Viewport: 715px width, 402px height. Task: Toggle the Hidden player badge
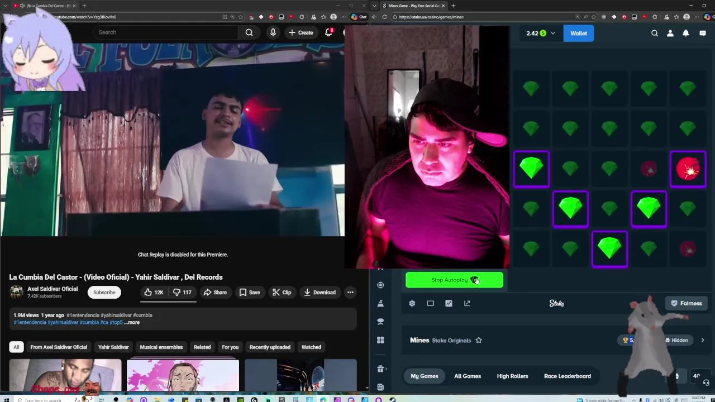pyautogui.click(x=677, y=340)
